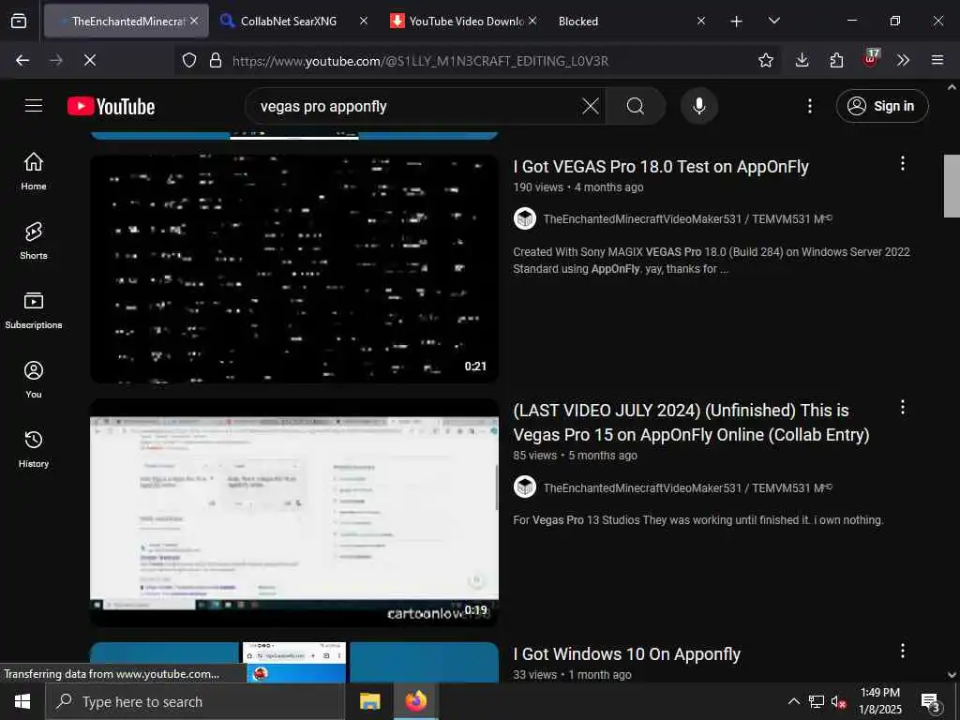Click '85 views • 5 months ago' text
The height and width of the screenshot is (720, 960).
tap(575, 456)
